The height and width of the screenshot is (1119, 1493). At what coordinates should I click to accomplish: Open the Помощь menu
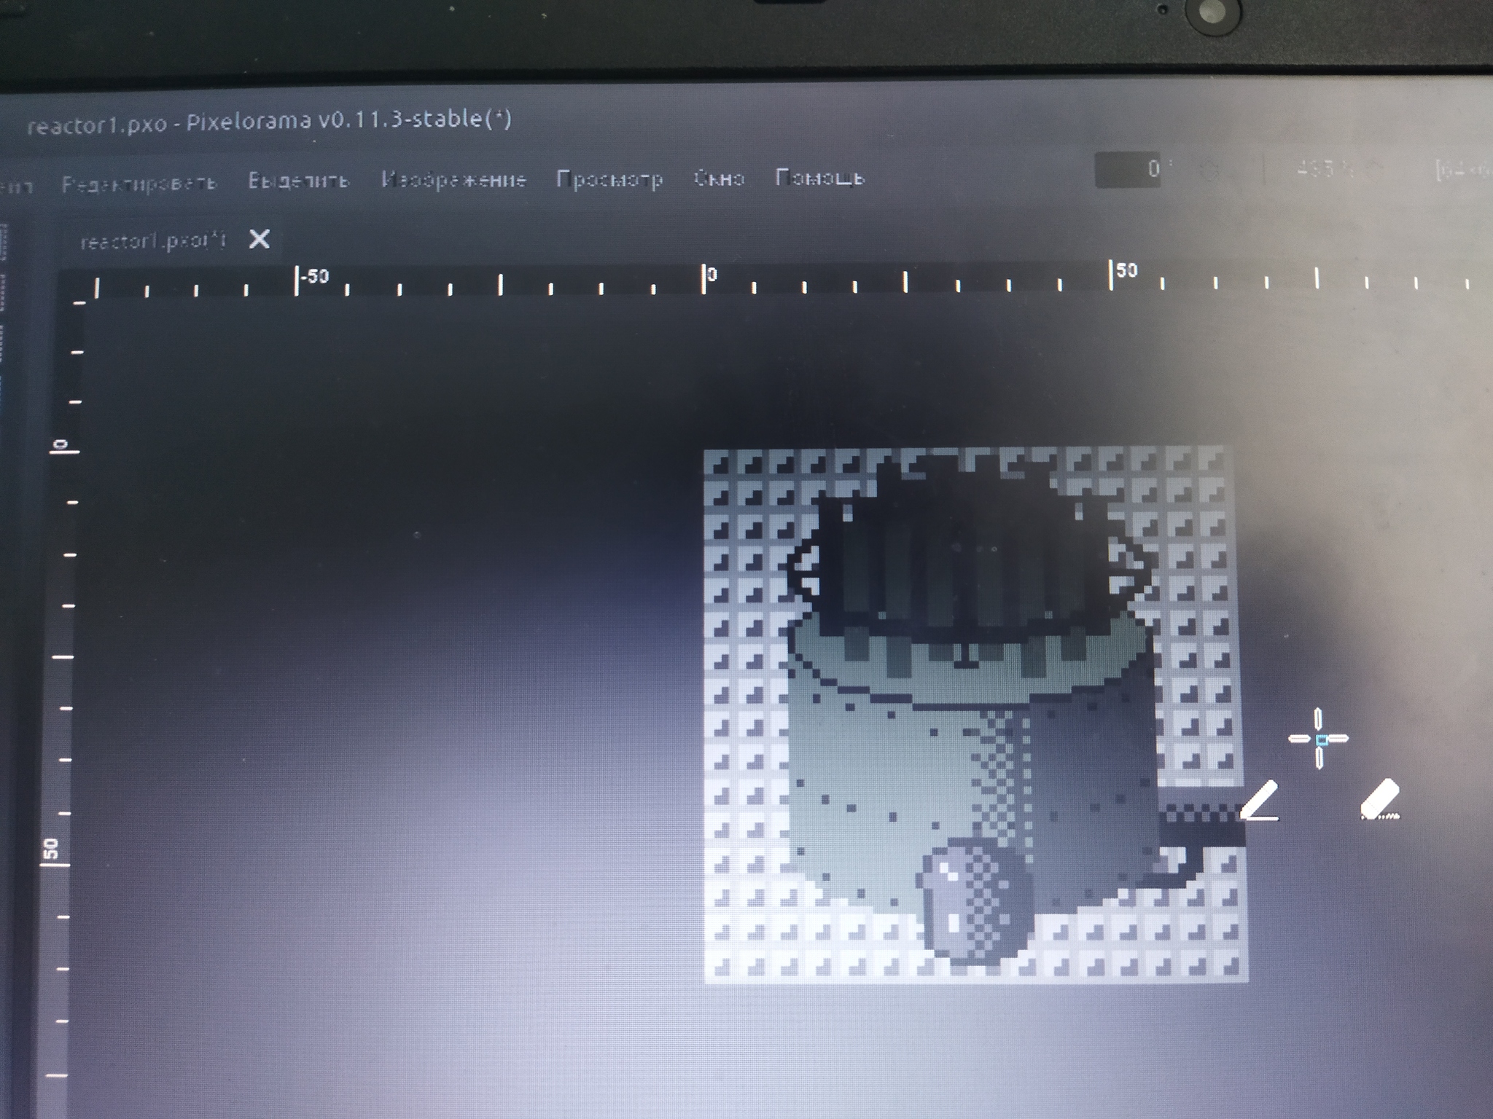tap(820, 177)
